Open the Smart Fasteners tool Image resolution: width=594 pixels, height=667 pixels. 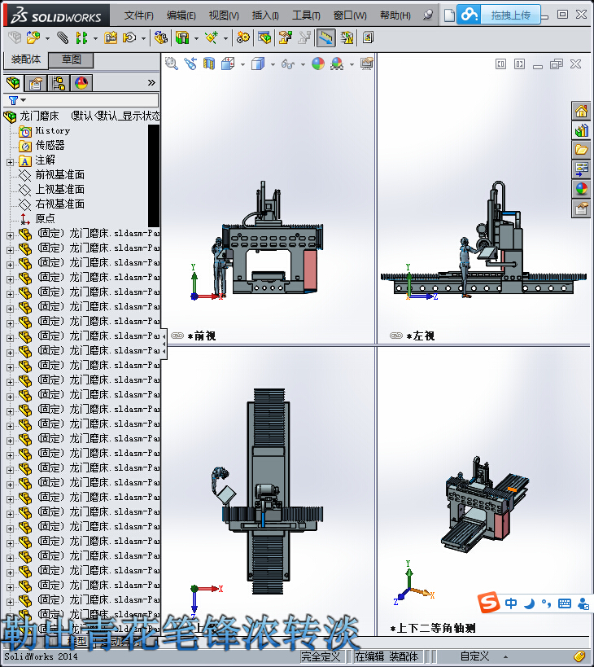click(x=111, y=37)
